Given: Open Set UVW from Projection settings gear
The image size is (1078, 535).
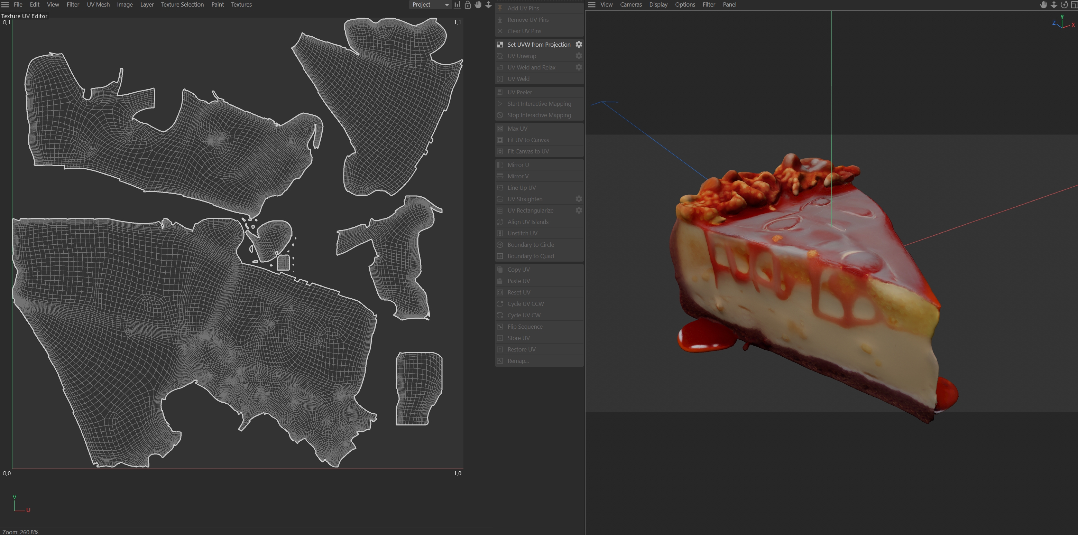Looking at the screenshot, I should pos(579,44).
